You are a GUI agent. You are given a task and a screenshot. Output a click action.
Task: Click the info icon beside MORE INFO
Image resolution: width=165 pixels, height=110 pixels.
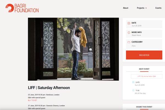129,33
